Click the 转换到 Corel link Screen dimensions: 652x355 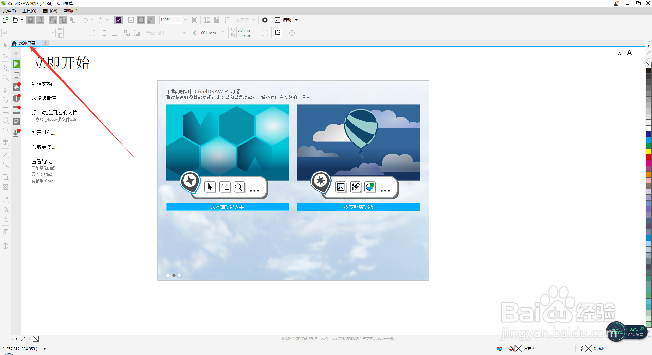[43, 181]
